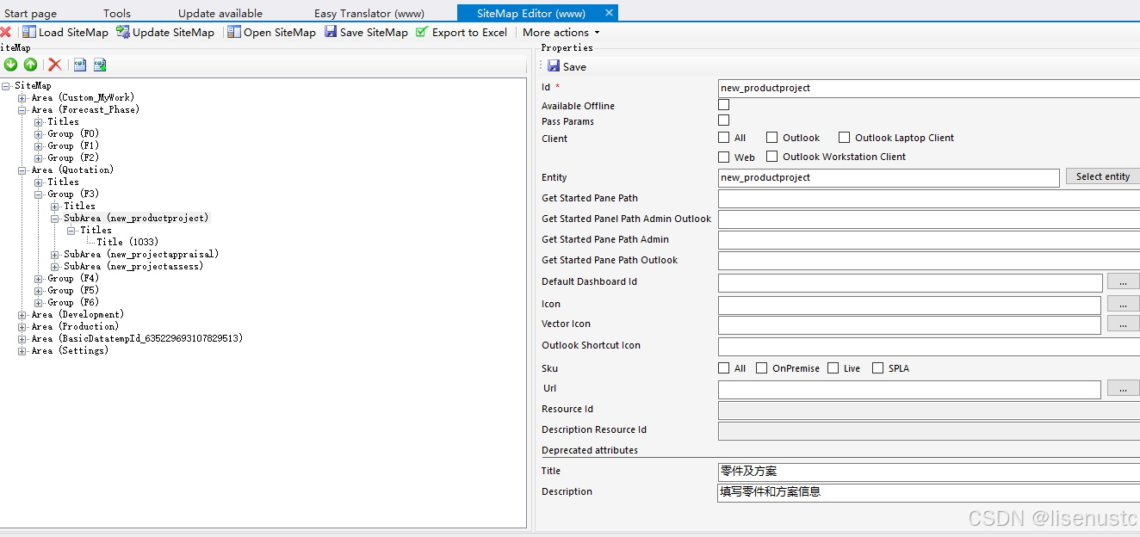1140x537 pixels.
Task: Expand Group (F0) node
Action: pos(39,134)
